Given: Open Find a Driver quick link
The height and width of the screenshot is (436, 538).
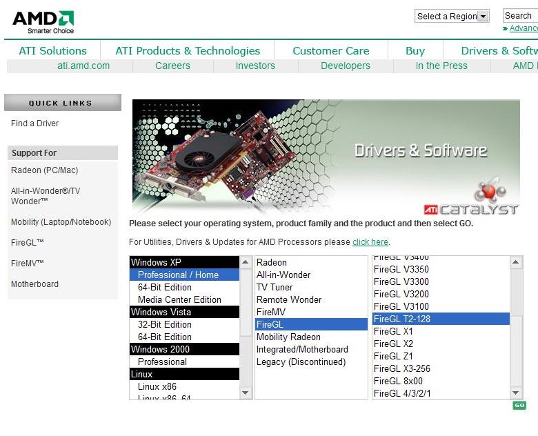Looking at the screenshot, I should (34, 123).
